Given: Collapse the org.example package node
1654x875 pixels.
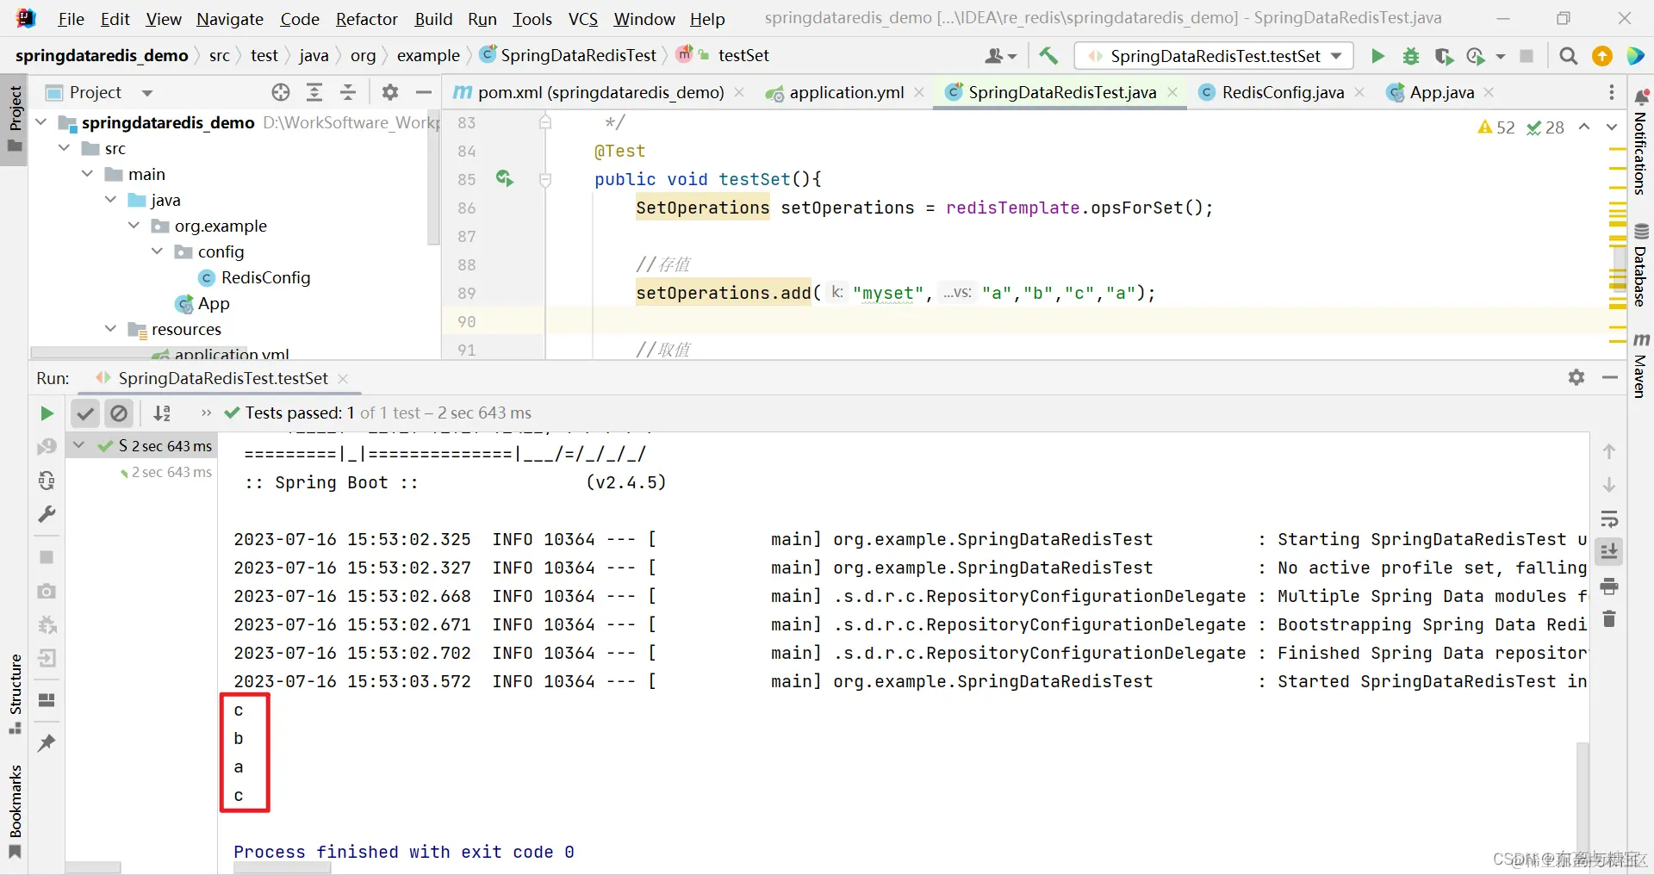Looking at the screenshot, I should coord(134,226).
